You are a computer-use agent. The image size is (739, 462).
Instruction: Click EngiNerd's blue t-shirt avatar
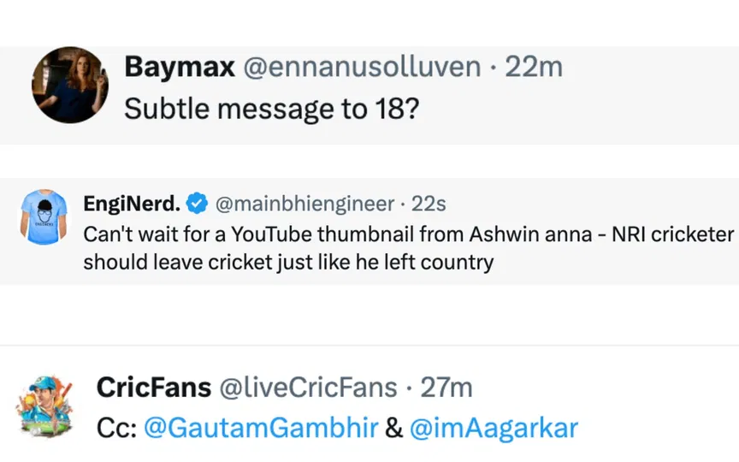tap(43, 217)
